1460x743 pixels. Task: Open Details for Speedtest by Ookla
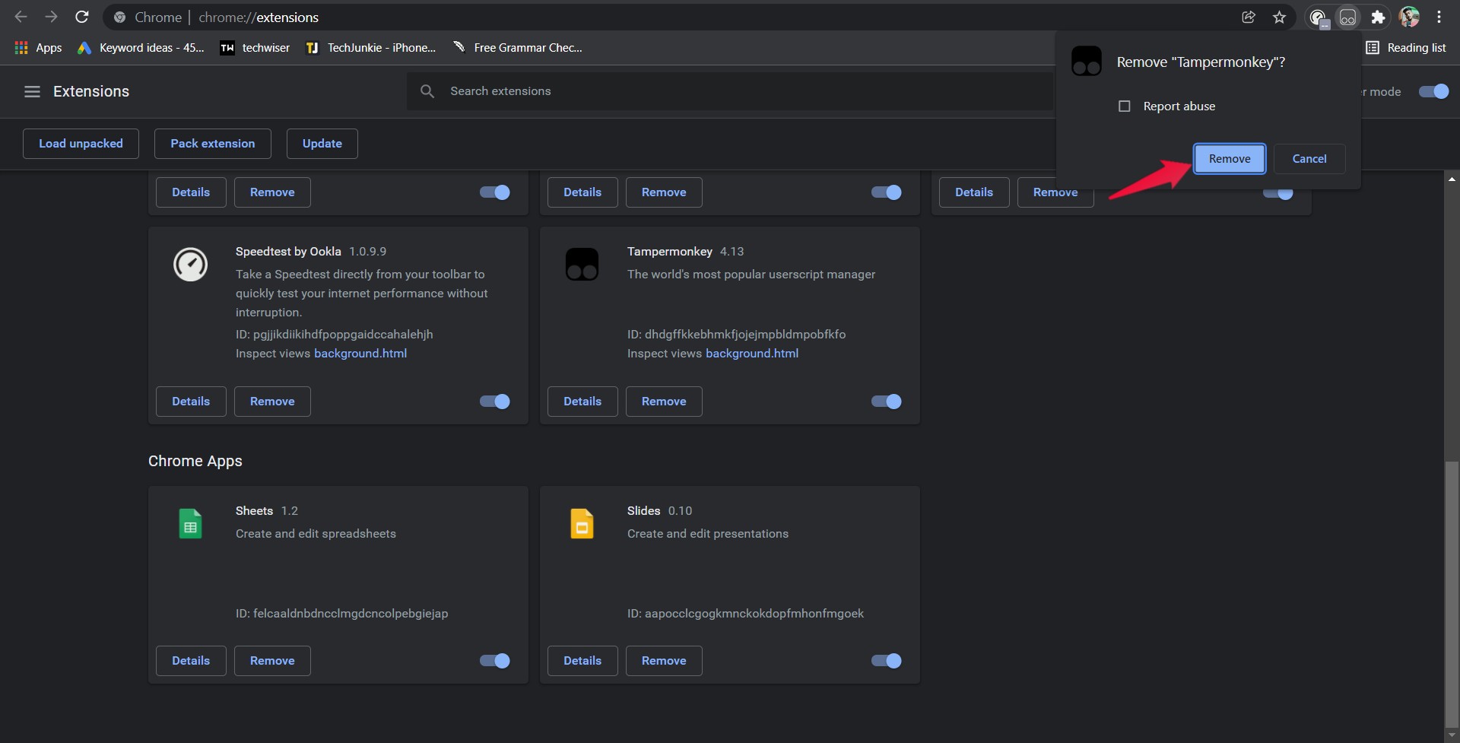[191, 402]
